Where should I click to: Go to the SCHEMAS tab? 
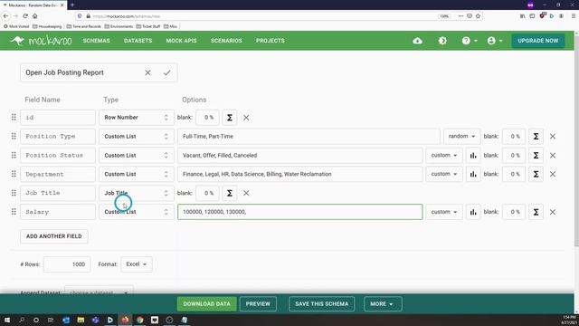97,41
